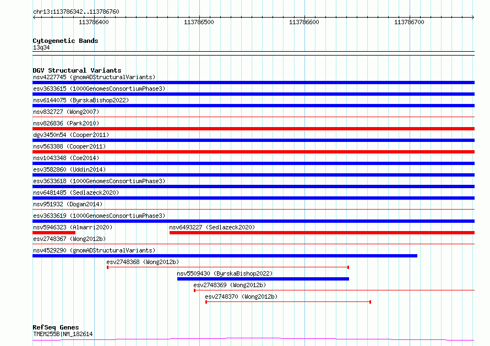
Task: Select the nsv951932 thin red line
Action: [253, 210]
